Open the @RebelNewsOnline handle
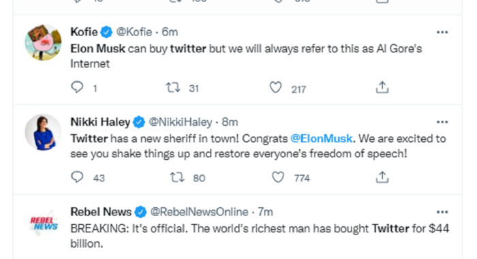The height and width of the screenshot is (259, 477). (199, 212)
